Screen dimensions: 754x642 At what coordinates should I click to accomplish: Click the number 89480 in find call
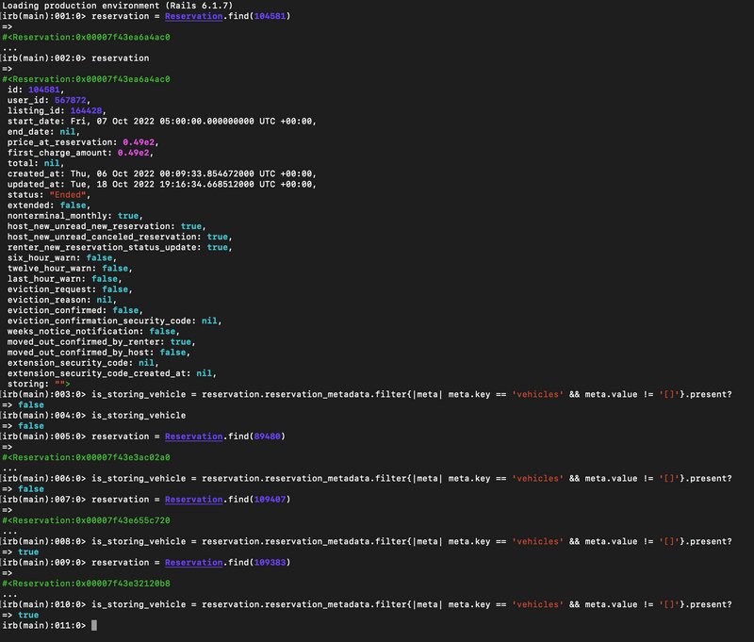(x=267, y=436)
